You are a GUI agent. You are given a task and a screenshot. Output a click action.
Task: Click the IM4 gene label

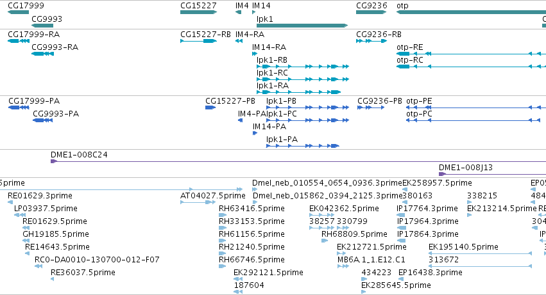tap(242, 6)
